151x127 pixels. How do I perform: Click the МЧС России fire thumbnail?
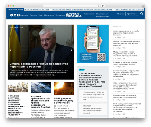click(x=64, y=89)
